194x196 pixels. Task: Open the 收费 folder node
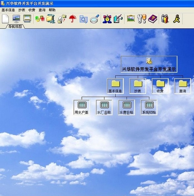pos(160,86)
